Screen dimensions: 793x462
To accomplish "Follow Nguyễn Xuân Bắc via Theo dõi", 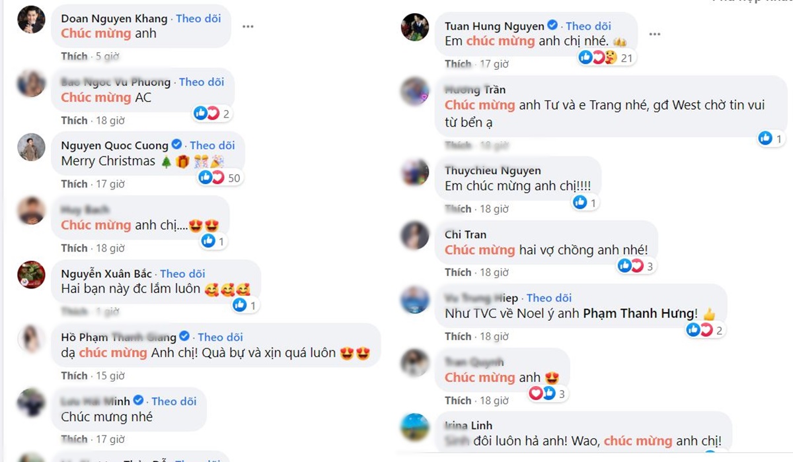I will [x=182, y=273].
